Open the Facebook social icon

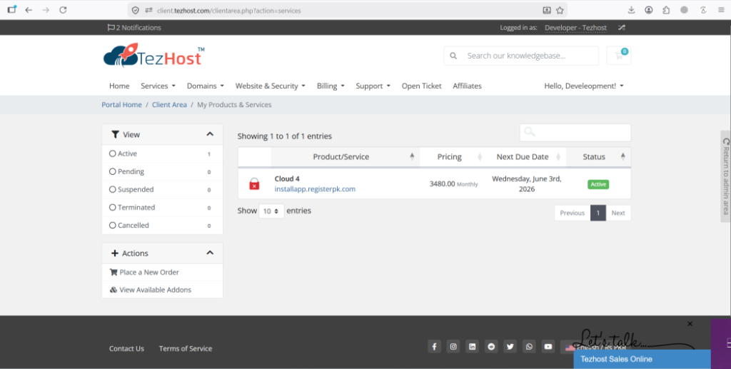click(434, 347)
